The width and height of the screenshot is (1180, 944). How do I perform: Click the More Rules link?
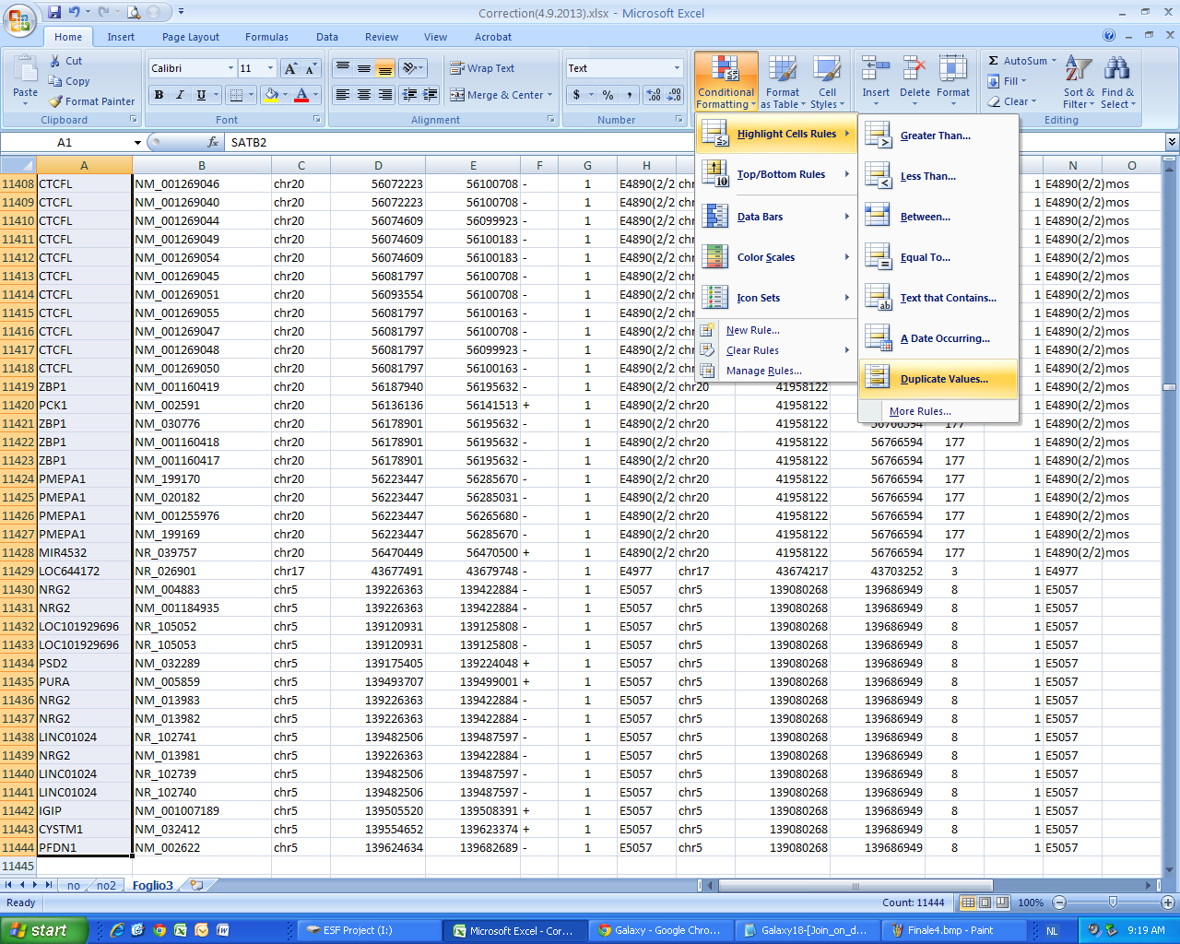pos(919,411)
